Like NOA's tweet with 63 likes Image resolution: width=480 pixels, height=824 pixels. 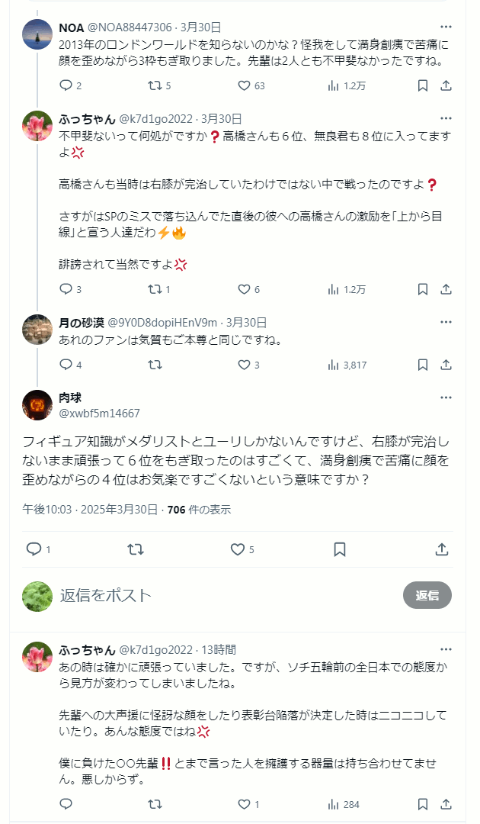[x=244, y=86]
